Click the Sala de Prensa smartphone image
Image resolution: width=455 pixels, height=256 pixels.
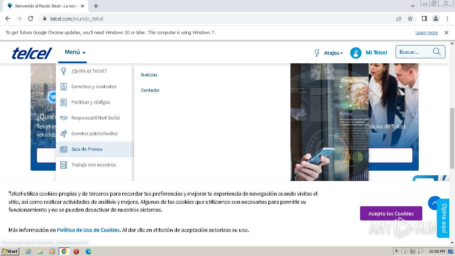329,122
